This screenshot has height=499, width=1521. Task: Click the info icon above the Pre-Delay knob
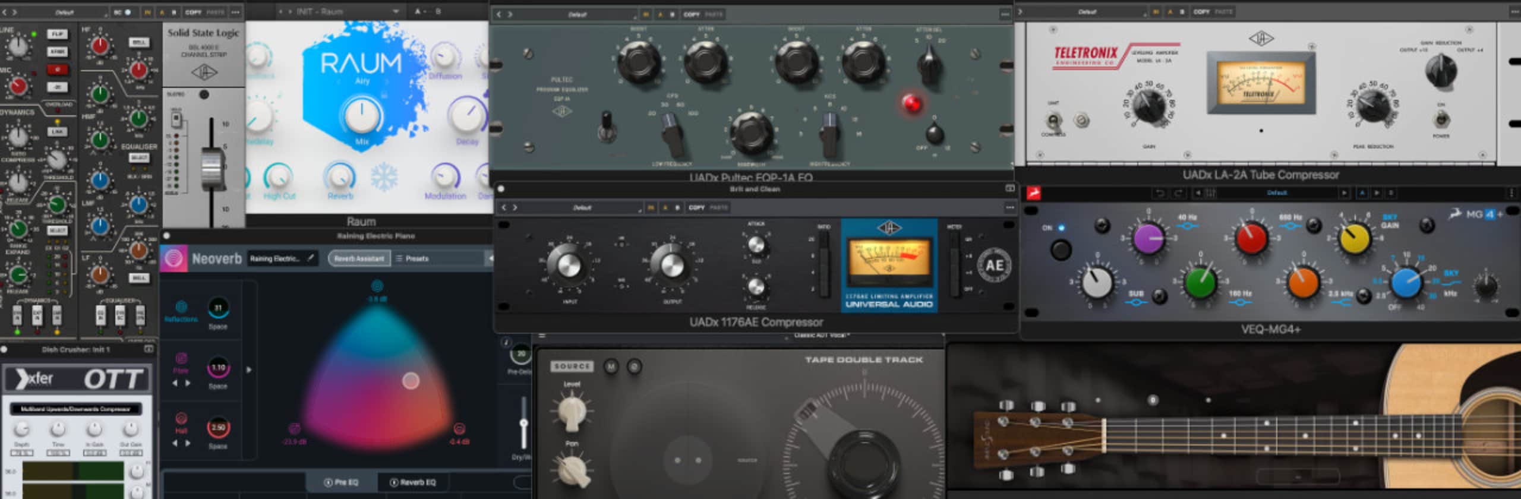(506, 342)
